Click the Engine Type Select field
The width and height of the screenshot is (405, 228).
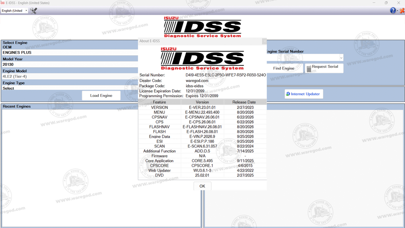70,88
